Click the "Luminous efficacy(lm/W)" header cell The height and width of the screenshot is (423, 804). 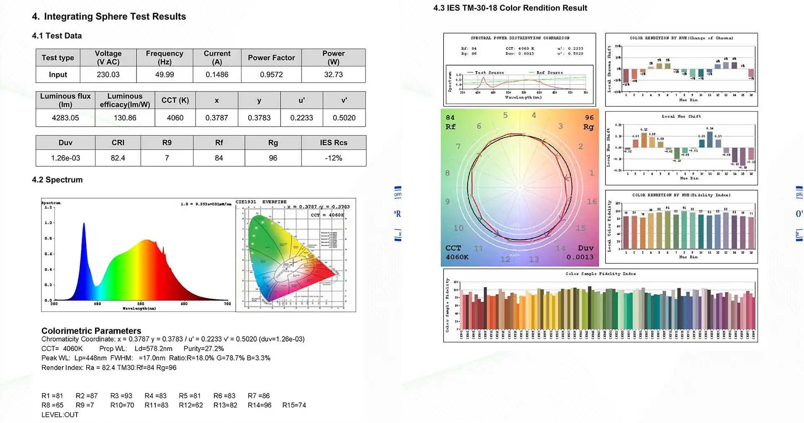click(x=125, y=100)
